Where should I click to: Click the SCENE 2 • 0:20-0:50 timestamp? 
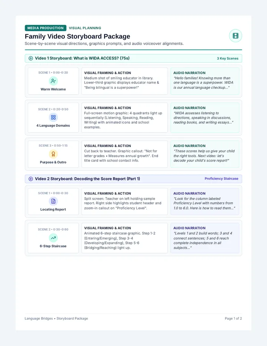pyautogui.click(x=53, y=109)
